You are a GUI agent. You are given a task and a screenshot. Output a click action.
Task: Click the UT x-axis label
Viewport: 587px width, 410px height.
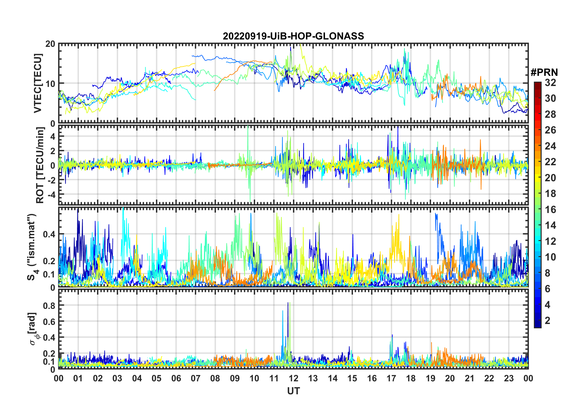click(x=293, y=391)
